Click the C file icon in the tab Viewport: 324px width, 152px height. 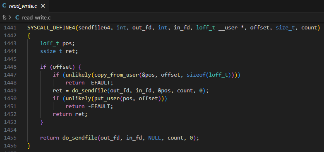(x=4, y=6)
